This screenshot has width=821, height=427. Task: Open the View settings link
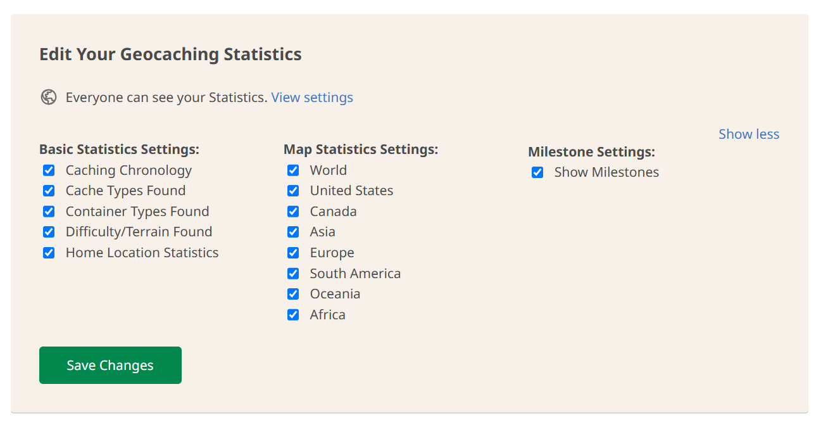312,98
